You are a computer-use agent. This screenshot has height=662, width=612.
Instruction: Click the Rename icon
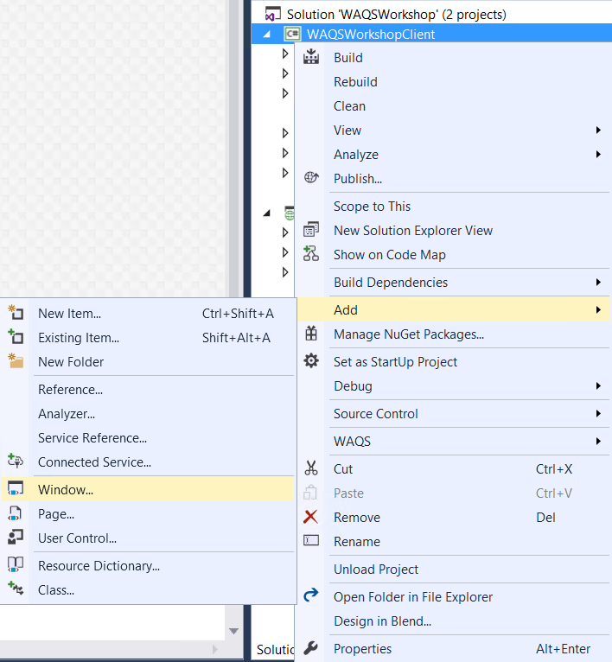[x=311, y=540]
